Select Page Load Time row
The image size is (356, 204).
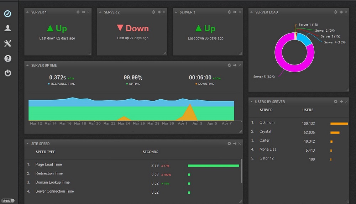[x=48, y=164]
